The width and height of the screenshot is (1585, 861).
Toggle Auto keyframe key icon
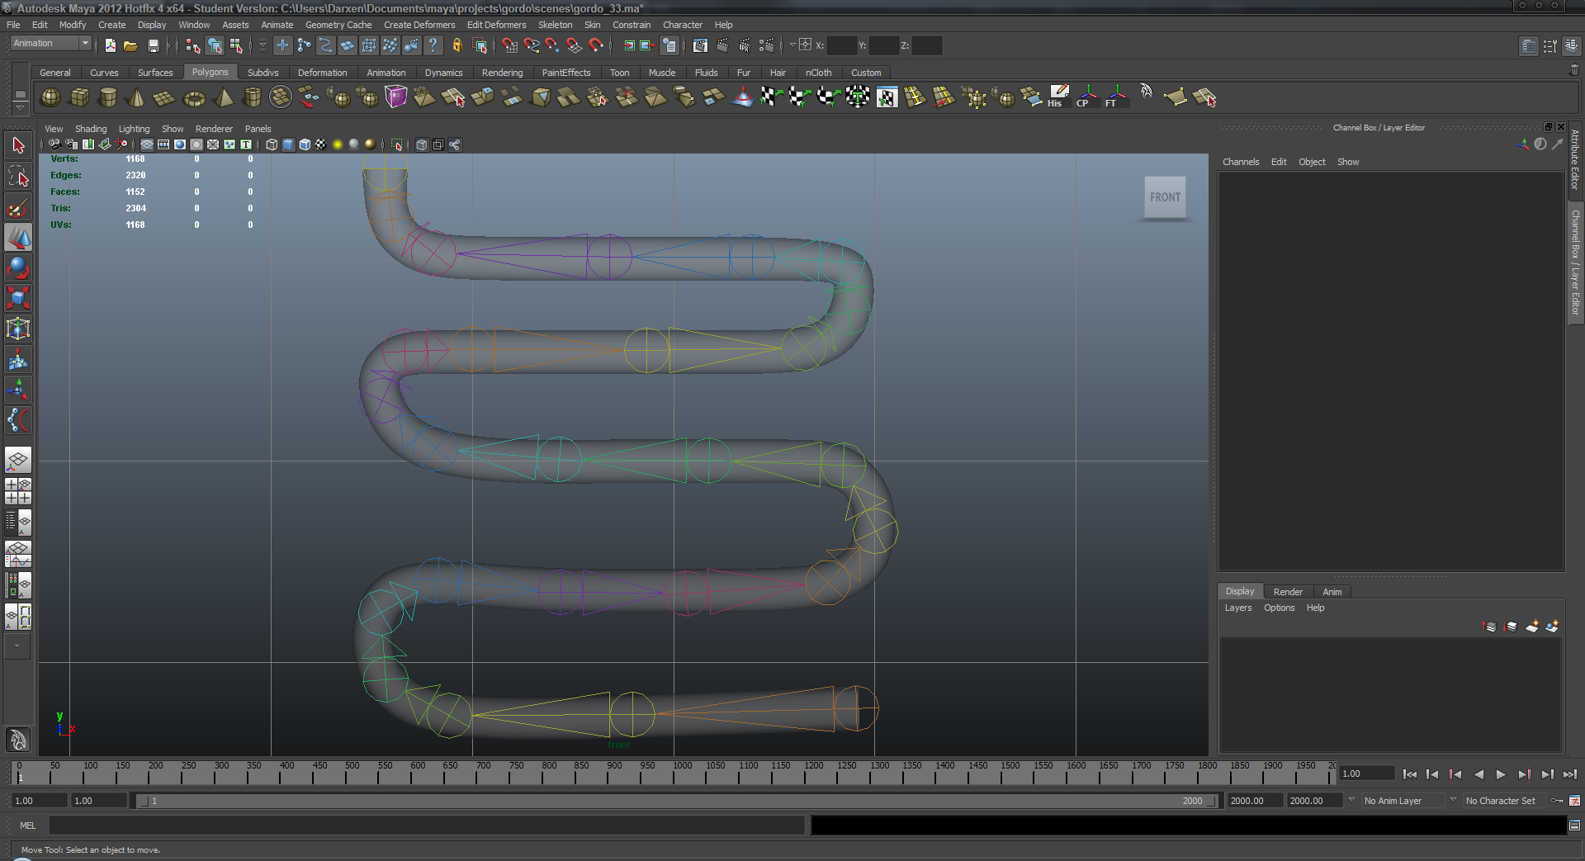(1557, 801)
